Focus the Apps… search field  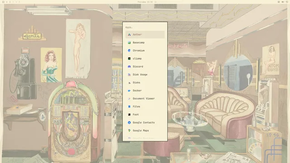click(x=145, y=27)
